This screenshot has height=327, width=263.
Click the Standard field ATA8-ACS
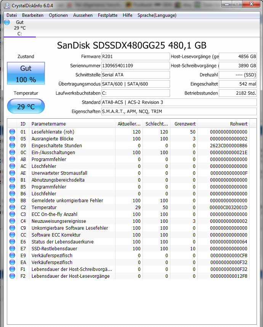coord(179,102)
